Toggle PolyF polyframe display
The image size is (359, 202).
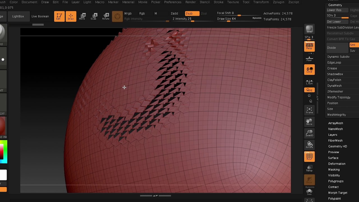[309, 157]
